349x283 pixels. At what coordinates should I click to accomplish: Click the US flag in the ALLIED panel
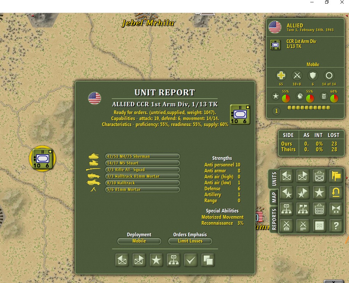click(x=275, y=27)
